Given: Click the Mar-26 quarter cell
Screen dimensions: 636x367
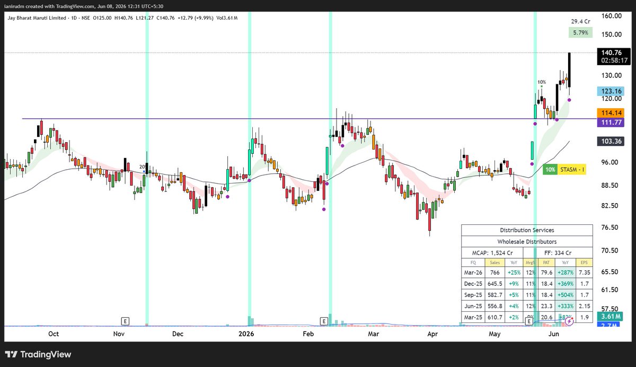Looking at the screenshot, I should coord(473,273).
